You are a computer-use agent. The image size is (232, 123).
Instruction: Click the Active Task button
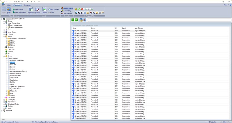click(x=9, y=11)
